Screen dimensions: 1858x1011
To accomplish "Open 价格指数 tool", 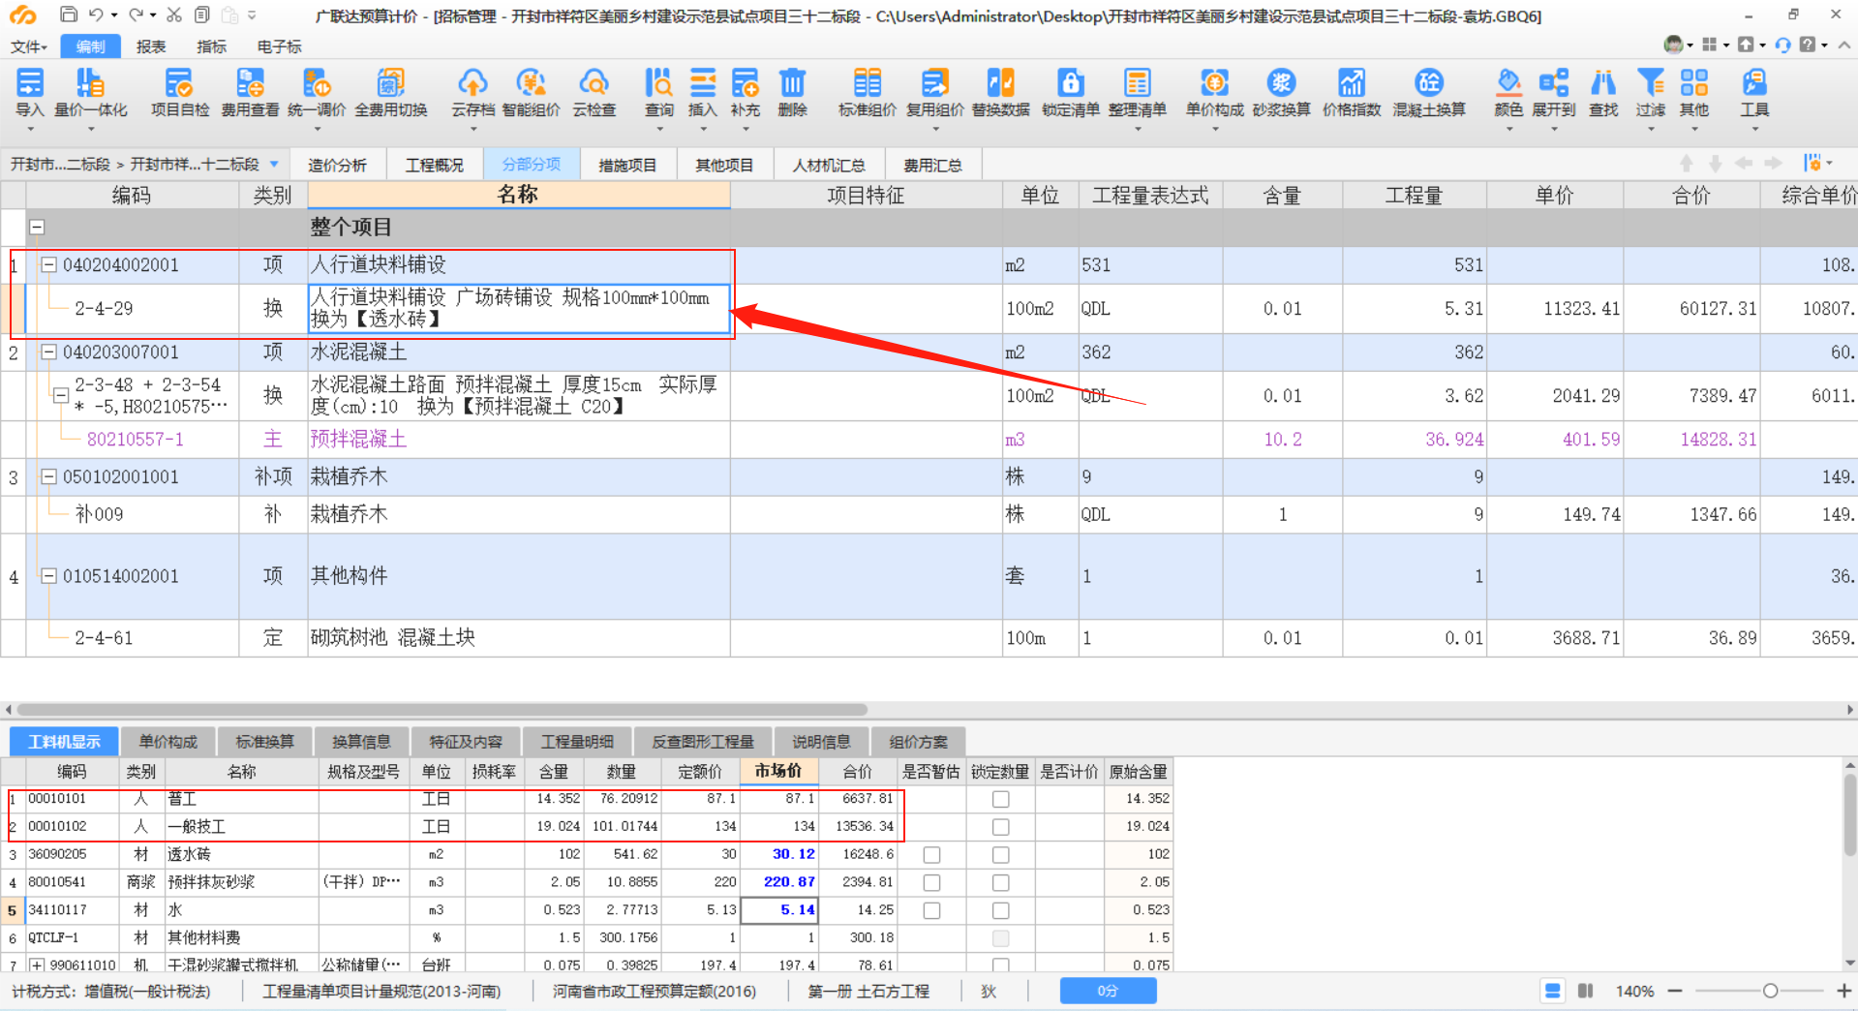I will click(1352, 92).
